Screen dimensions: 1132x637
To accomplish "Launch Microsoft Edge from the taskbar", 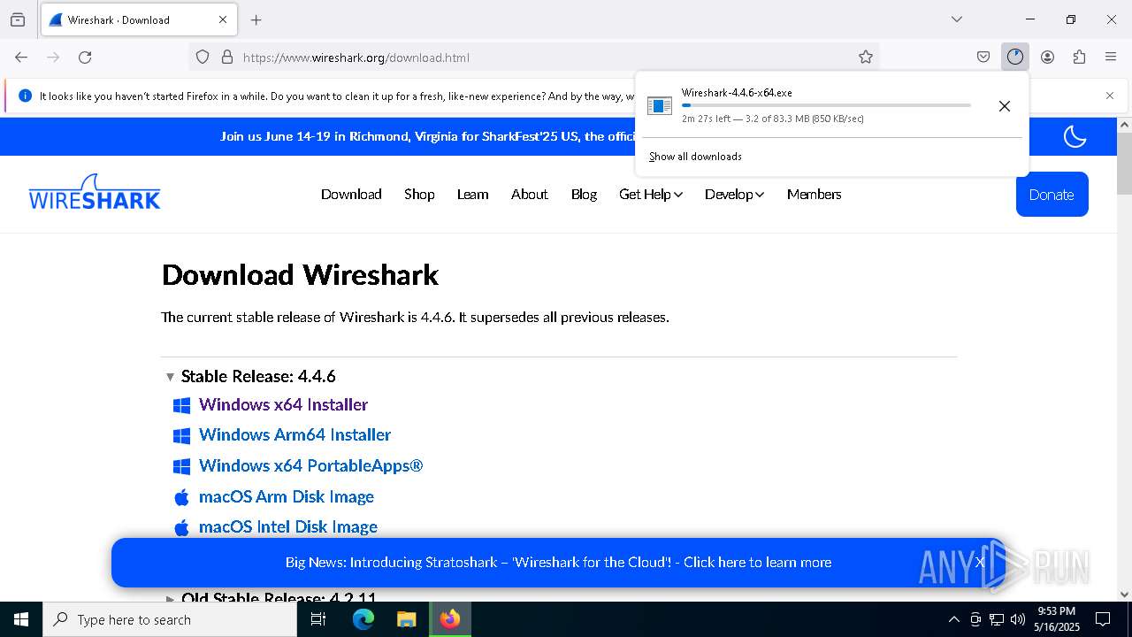I will [x=363, y=619].
